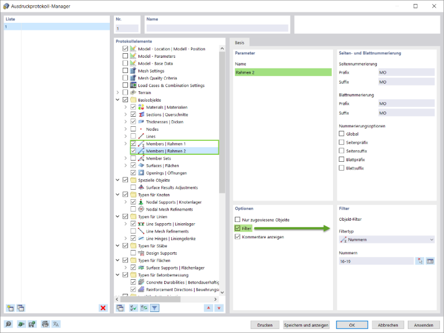Delete list entry with red X icon
444x333 pixels.
(x=103, y=308)
